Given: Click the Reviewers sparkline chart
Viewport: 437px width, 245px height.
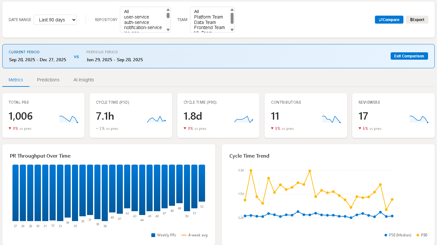Looking at the screenshot, I should coord(419,119).
